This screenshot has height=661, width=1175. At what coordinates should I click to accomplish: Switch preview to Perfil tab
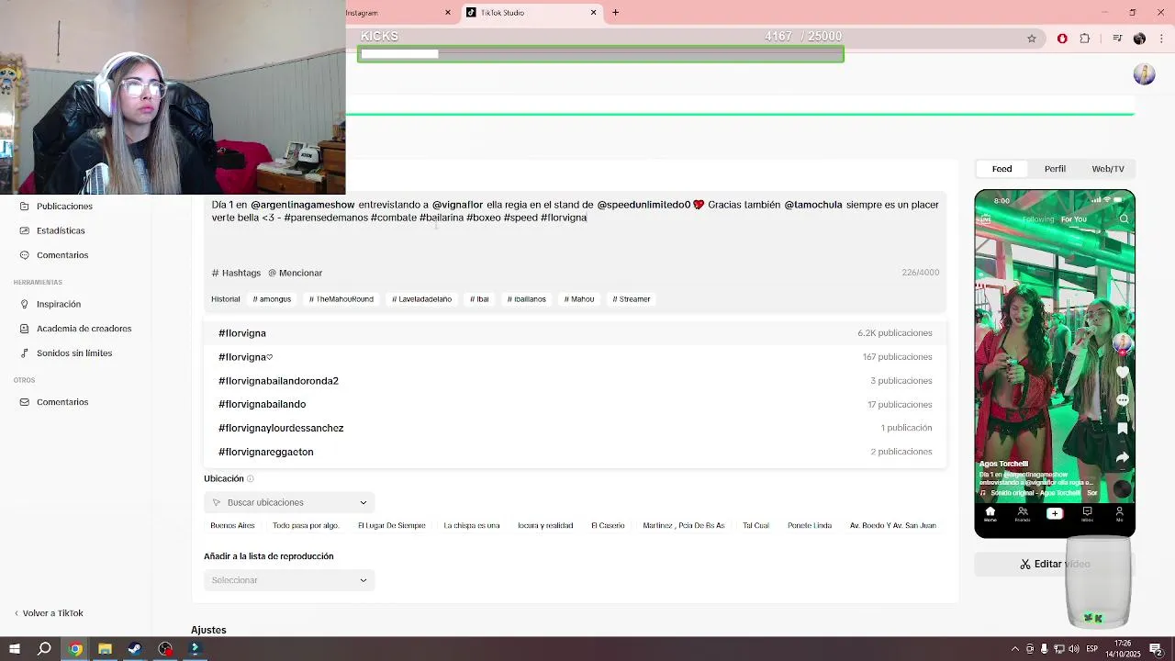click(1055, 169)
